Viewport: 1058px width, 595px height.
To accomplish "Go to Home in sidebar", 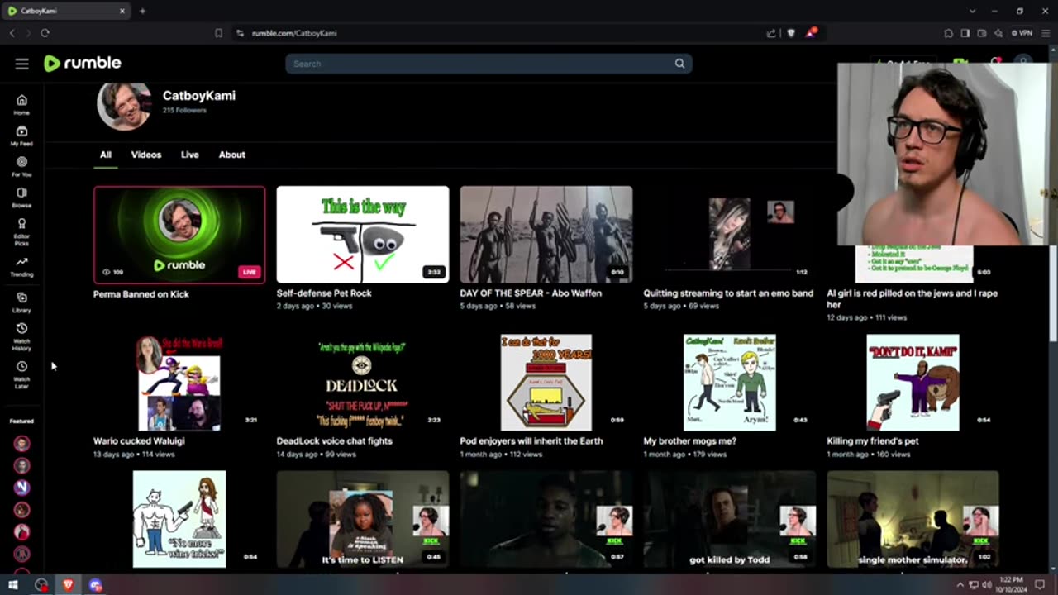I will [x=21, y=105].
